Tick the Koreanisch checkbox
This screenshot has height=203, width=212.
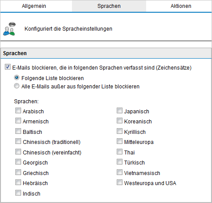click(x=119, y=121)
